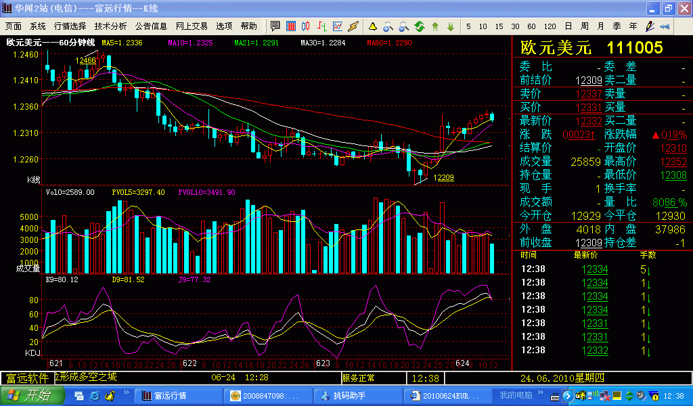Click the MA5=1.2336 indicator label
Image resolution: width=693 pixels, height=406 pixels.
pos(122,43)
